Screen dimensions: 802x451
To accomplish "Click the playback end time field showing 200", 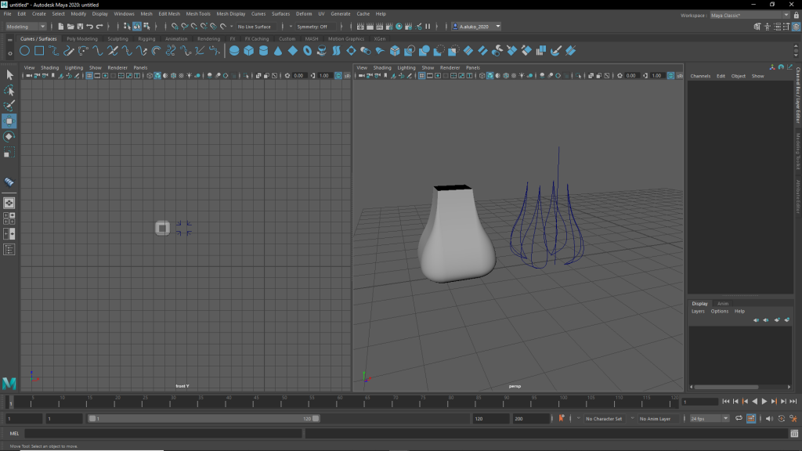I will (x=529, y=419).
